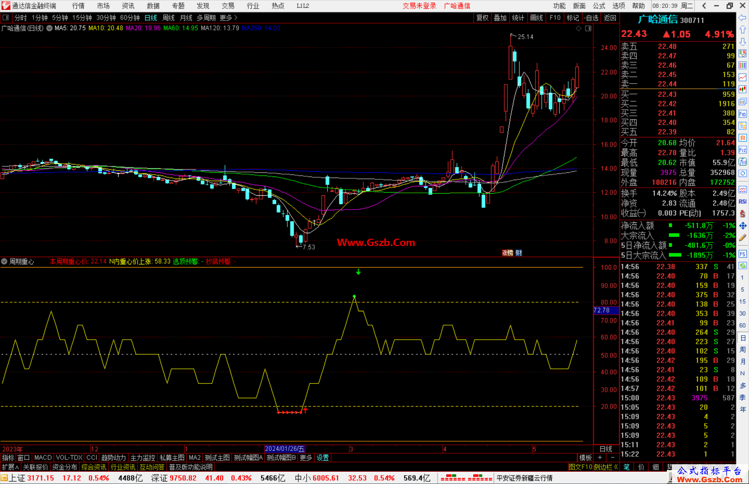749x484 pixels.
Task: Click the 返回 return button
Action: (x=610, y=18)
